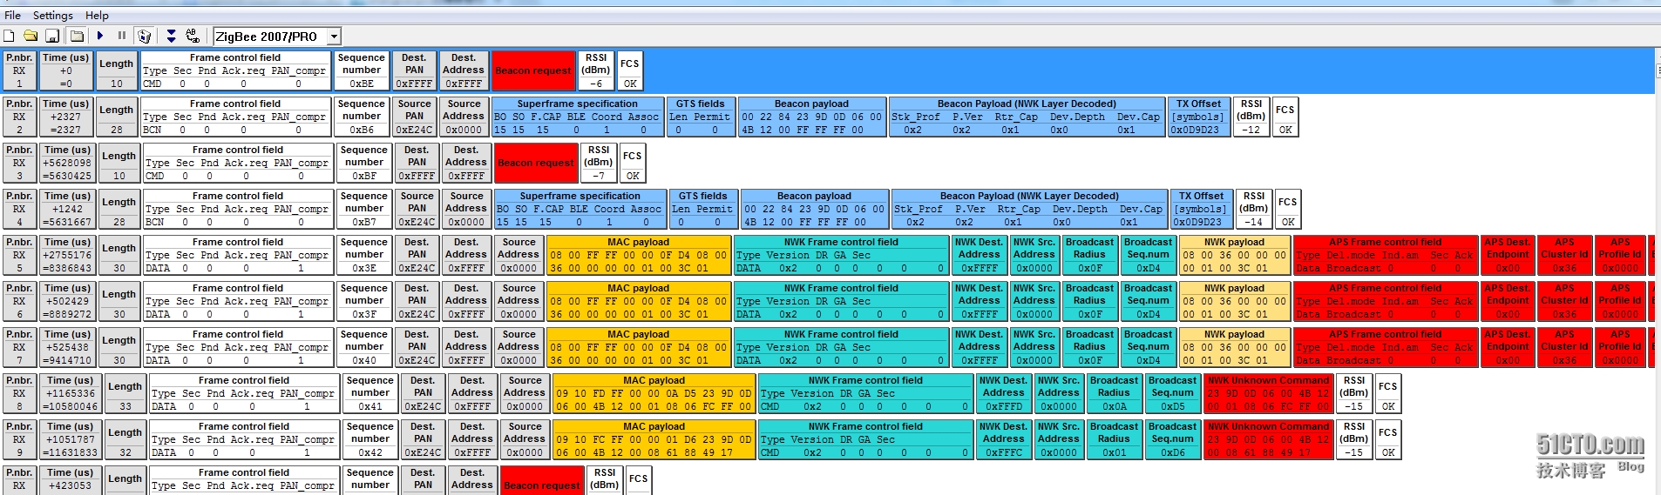1661x495 pixels.
Task: Click GTS fields cell in packet 2
Action: [x=700, y=117]
